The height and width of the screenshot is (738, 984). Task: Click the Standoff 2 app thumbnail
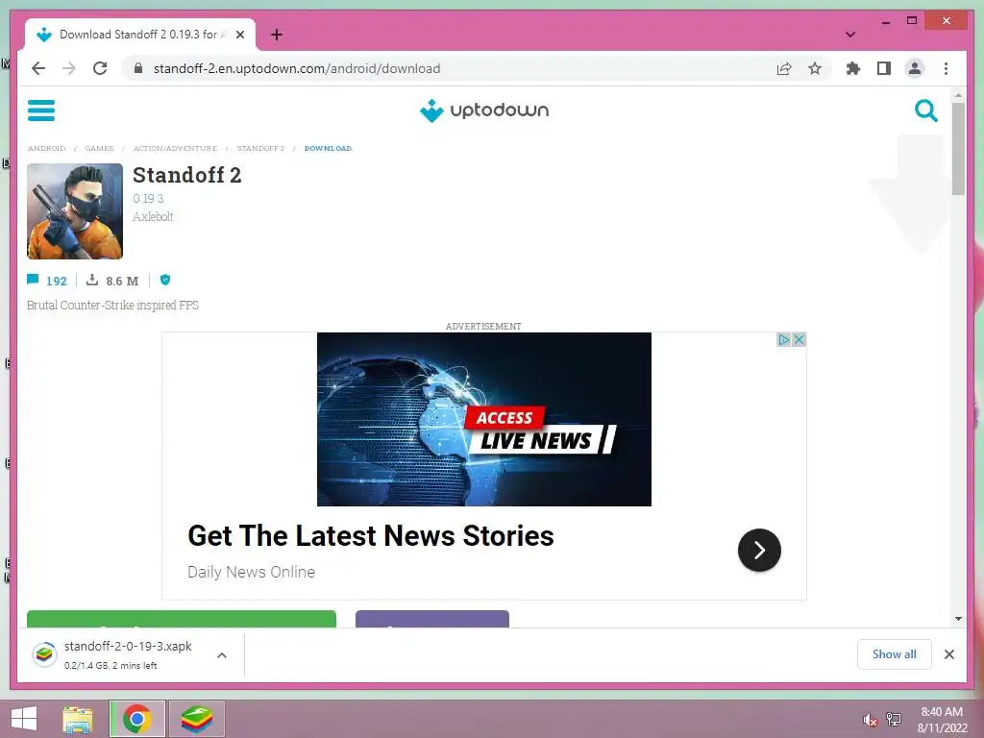coord(75,211)
